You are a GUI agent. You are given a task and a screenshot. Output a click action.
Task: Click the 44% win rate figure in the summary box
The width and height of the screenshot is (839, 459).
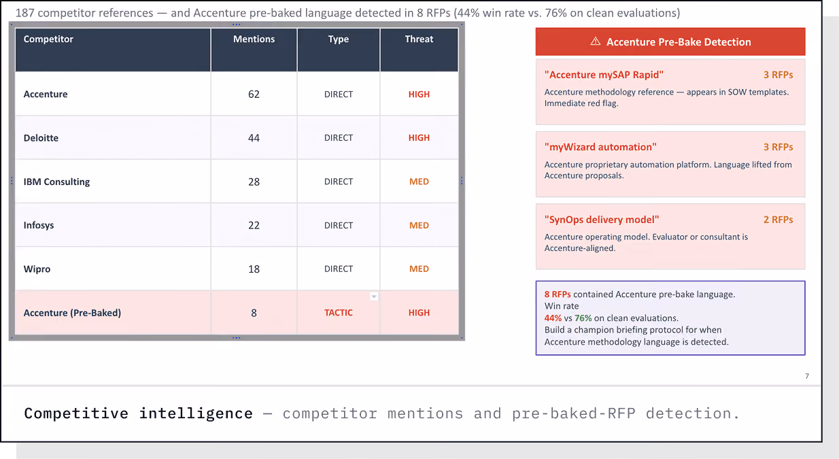tap(553, 318)
